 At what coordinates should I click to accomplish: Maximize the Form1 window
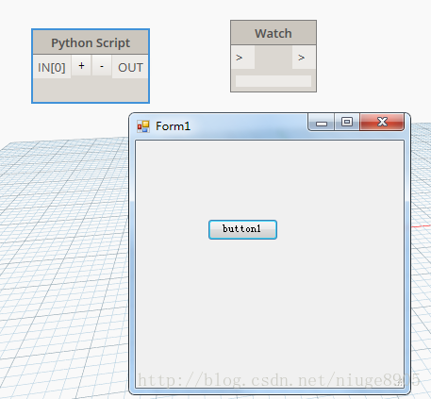347,122
